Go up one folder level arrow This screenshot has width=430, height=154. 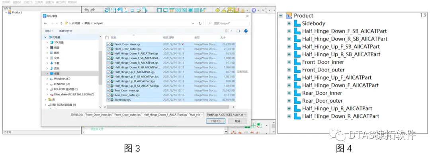pyautogui.click(x=61, y=23)
